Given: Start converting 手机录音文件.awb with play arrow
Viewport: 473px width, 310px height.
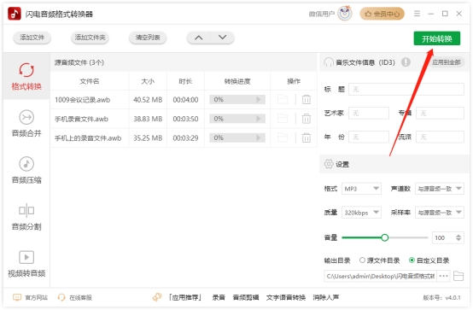Looking at the screenshot, I should (x=258, y=119).
